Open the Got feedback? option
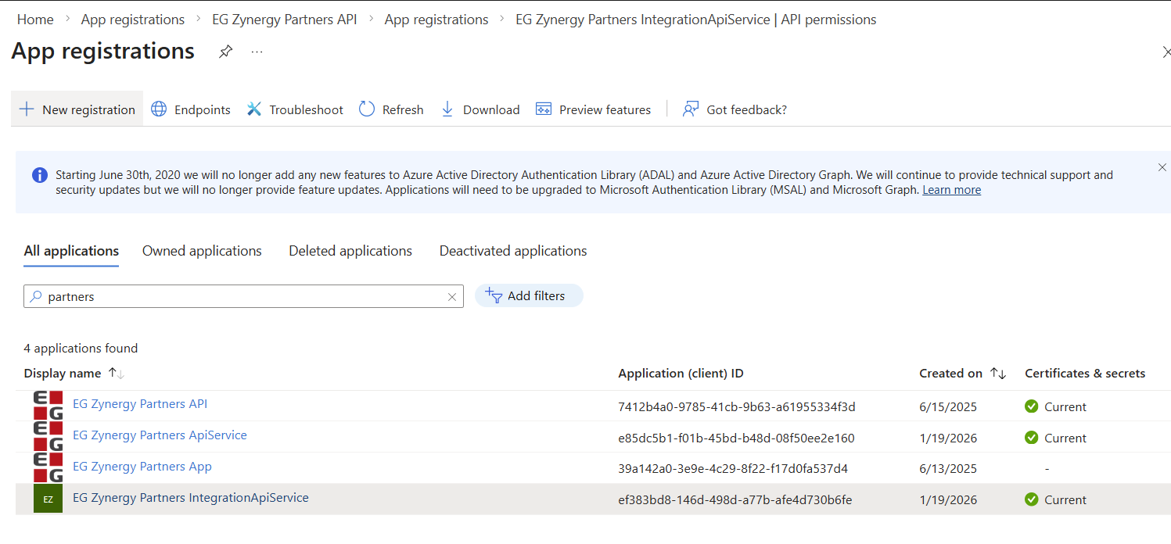The image size is (1171, 544). [735, 109]
